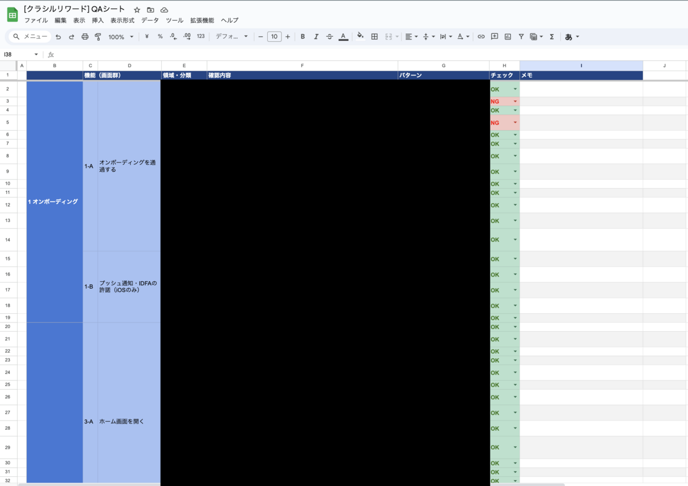Toggle italic formatting
This screenshot has width=688, height=486.
pos(316,37)
